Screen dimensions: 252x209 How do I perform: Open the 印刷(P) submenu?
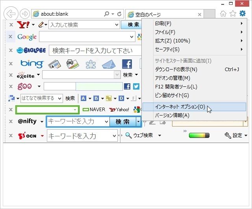point(194,24)
